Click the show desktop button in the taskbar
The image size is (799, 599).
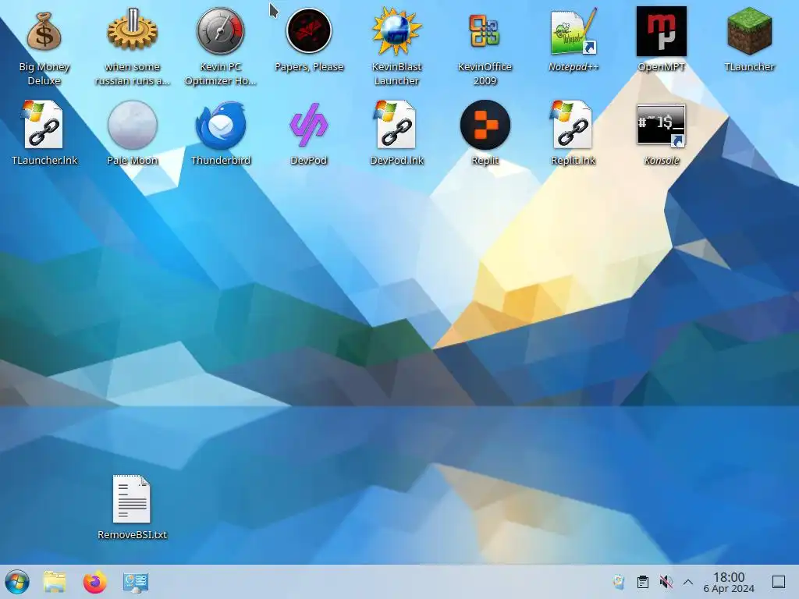(779, 582)
